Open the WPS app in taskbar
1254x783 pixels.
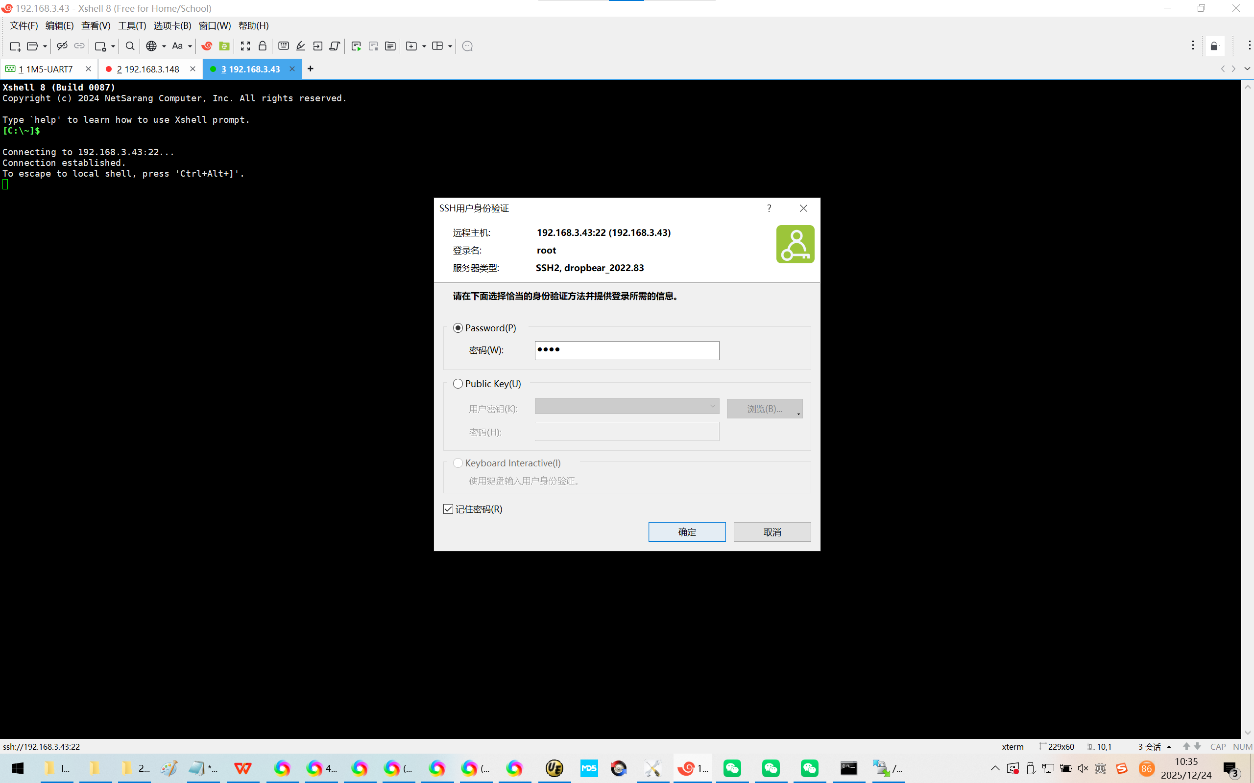pos(242,768)
